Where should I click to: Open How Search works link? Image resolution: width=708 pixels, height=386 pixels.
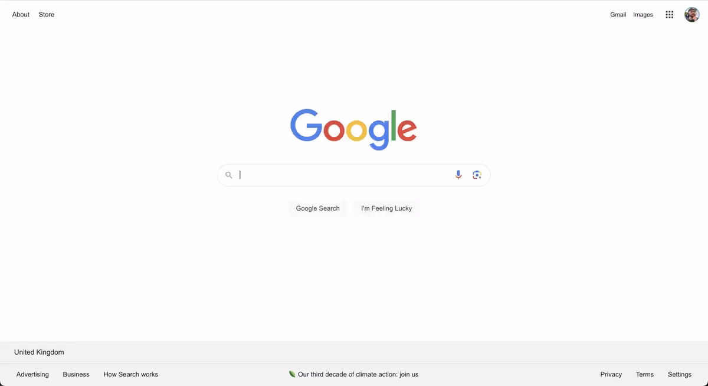131,374
